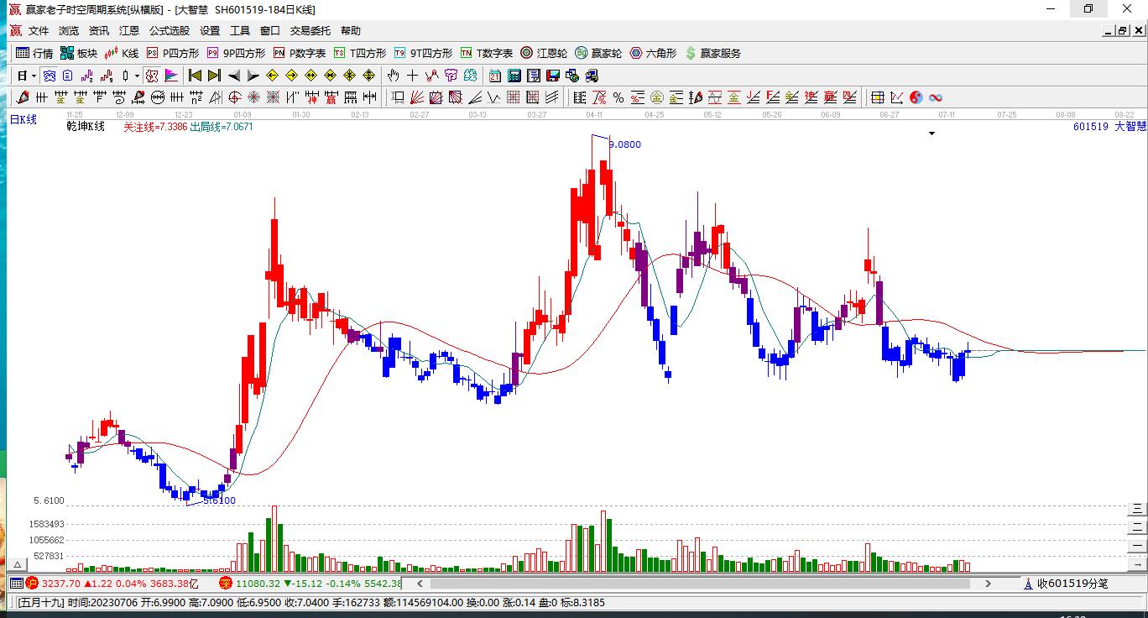Open the 赢家轮 wheel tool
The height and width of the screenshot is (618, 1148).
tap(598, 53)
